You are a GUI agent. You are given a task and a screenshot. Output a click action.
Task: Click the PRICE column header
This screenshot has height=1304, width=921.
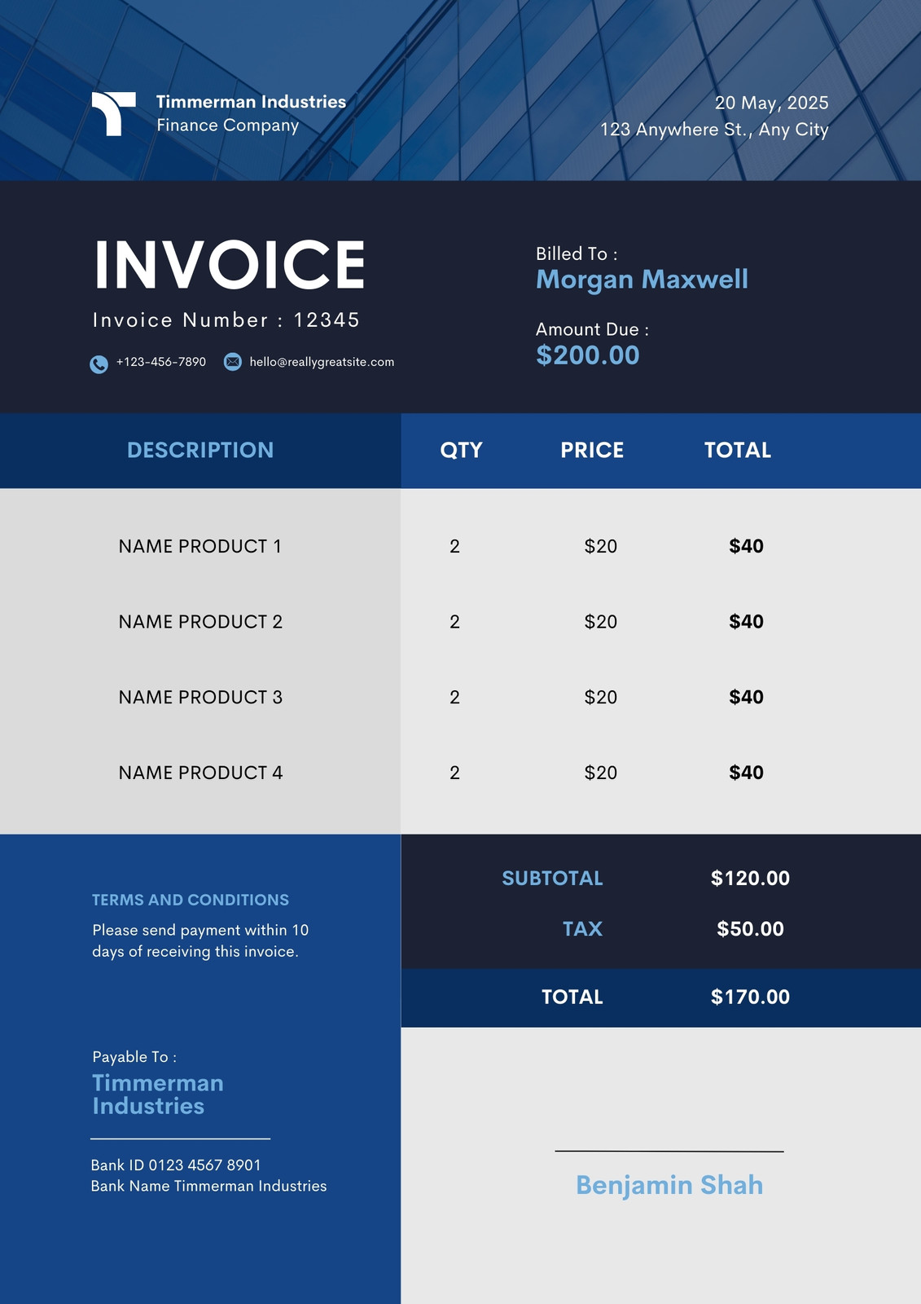point(592,450)
